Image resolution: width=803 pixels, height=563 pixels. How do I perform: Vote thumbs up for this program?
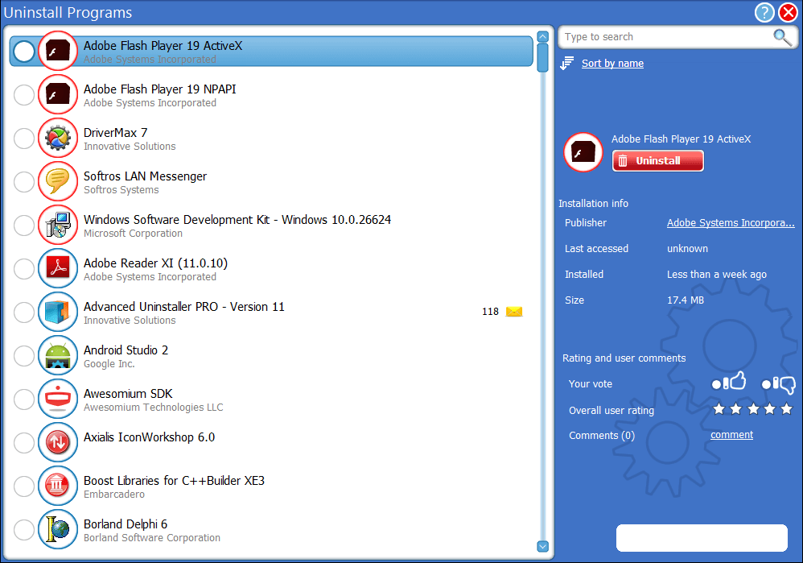(x=730, y=383)
